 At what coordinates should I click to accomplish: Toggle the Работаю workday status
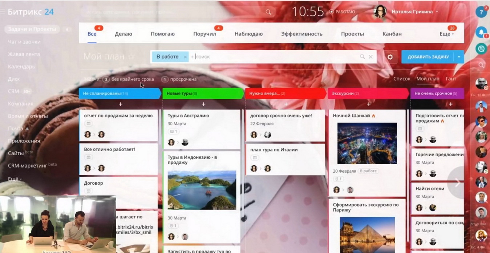coord(342,12)
